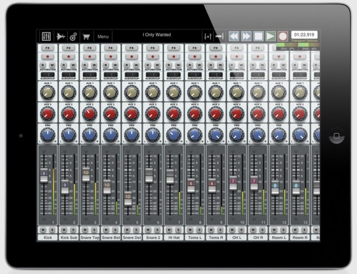Solo the Hi Hat channel

[178, 229]
